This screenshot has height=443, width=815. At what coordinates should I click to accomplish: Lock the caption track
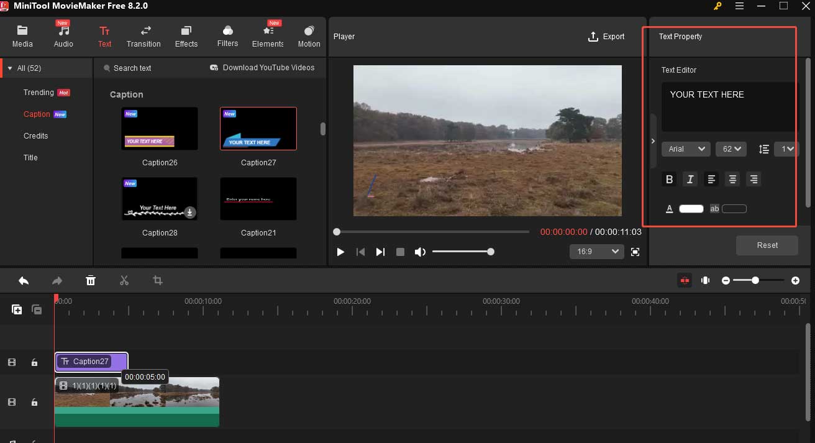coord(34,363)
